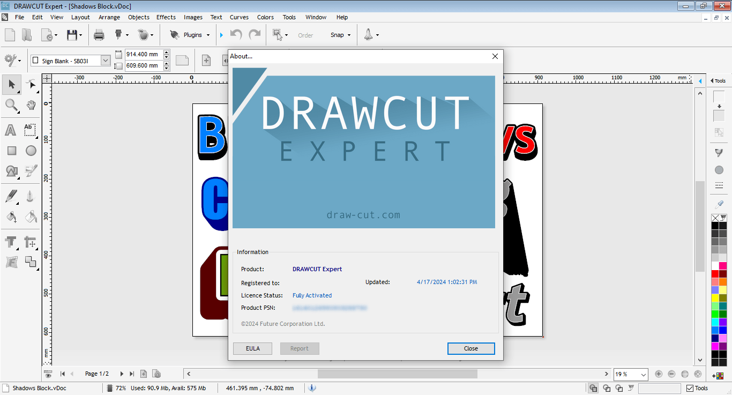The width and height of the screenshot is (732, 395).
Task: Click the EULA button in About dialog
Action: 253,348
